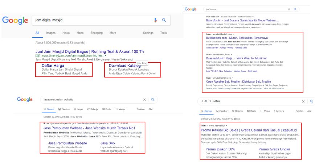Click the microphone voice search icon
Screen dimensions: 315x162
coord(155,20)
